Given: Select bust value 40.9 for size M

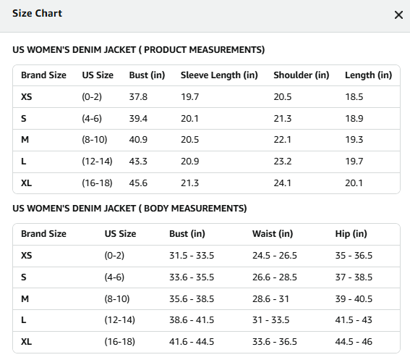Looking at the screenshot, I should pos(138,140).
